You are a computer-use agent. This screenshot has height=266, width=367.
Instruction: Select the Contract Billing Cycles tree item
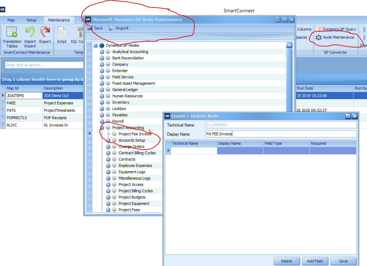pyautogui.click(x=137, y=153)
